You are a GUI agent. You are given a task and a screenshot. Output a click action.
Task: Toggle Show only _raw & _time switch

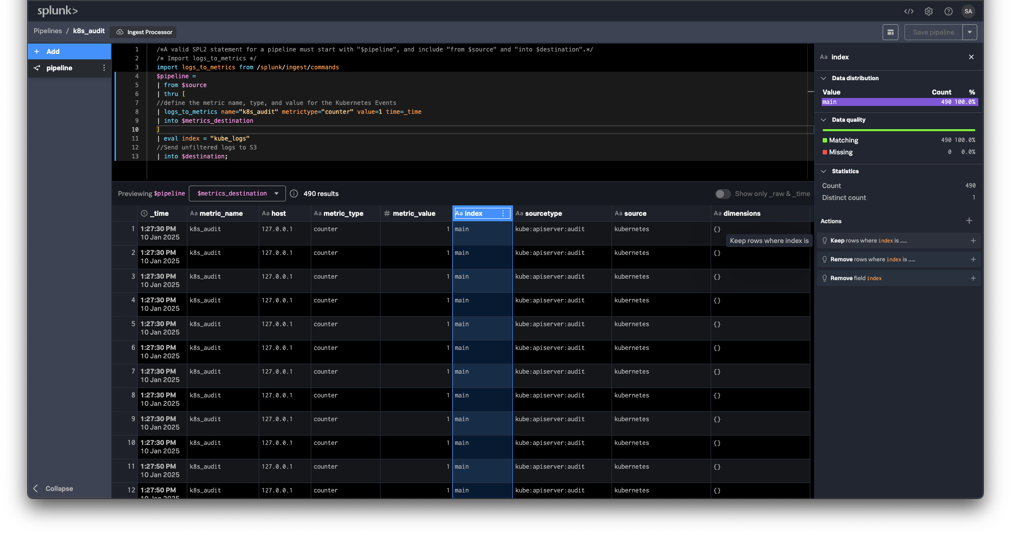pos(723,194)
